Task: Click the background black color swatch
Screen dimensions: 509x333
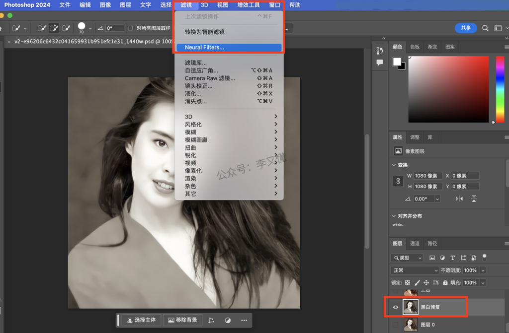Action: click(403, 67)
